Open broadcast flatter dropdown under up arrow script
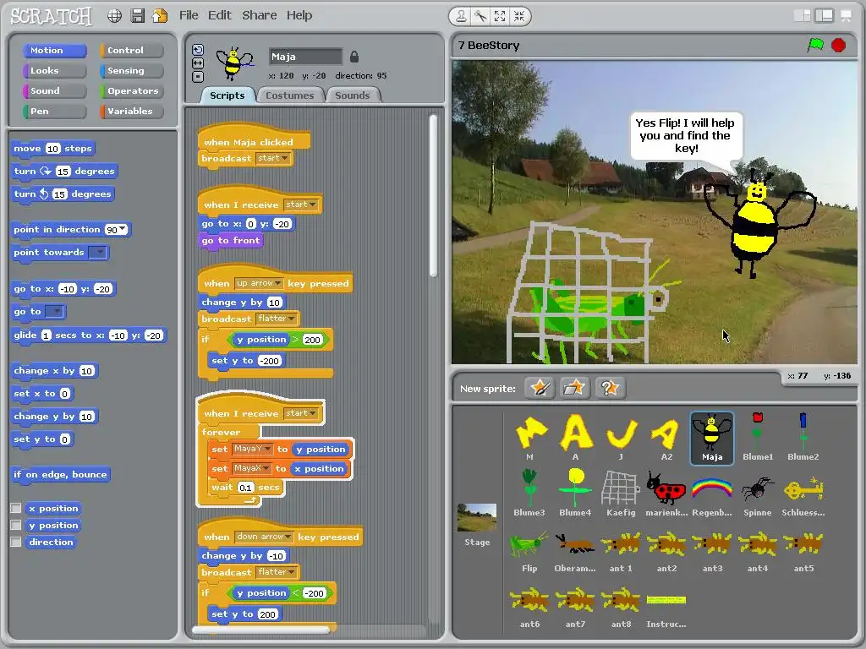 pos(292,319)
